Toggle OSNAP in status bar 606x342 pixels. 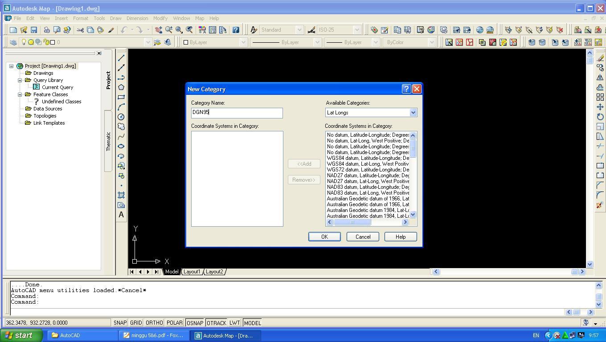click(x=195, y=323)
